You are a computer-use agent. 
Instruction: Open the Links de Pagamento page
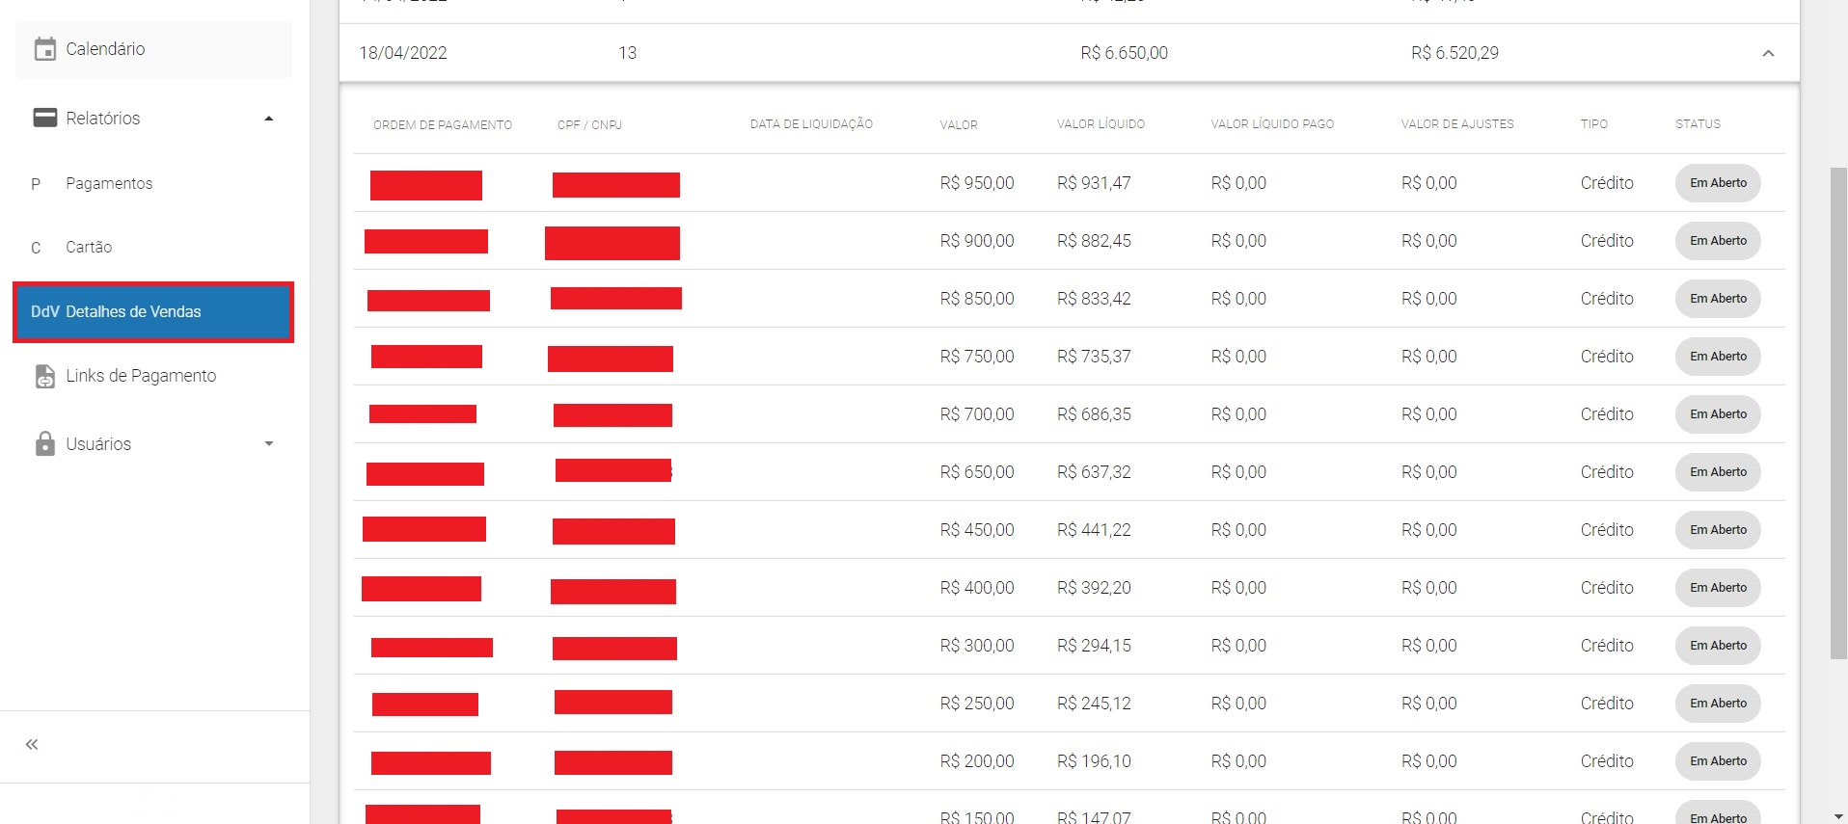(x=141, y=376)
